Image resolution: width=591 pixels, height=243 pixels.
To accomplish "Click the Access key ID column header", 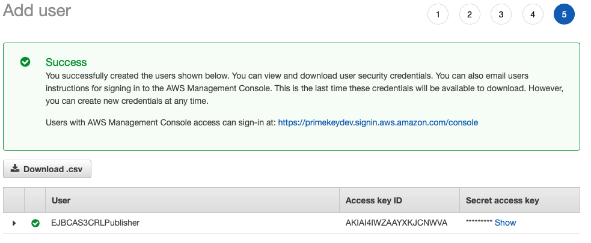I will click(x=374, y=200).
